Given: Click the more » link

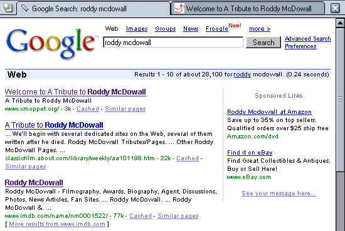Looking at the screenshot, I should tap(260, 29).
